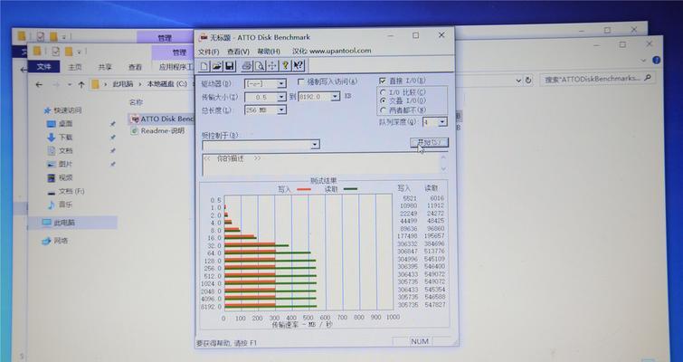Click the description box scroll-down arrow
Screen dimensions: 683x362
443,169
